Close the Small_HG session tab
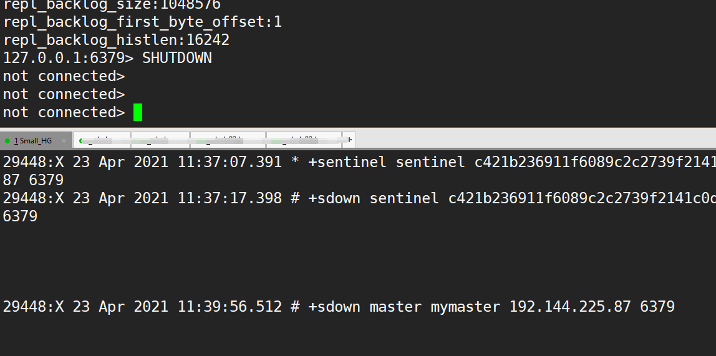This screenshot has height=356, width=716. [x=64, y=140]
